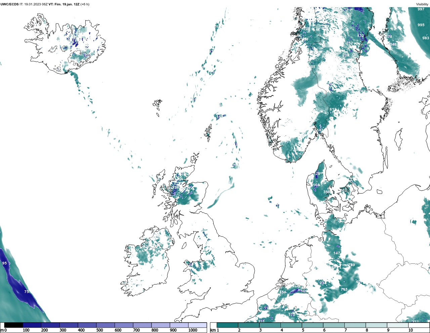Click the 'UWC/ECDS' model label in header
430x333 pixels.
(9, 4)
